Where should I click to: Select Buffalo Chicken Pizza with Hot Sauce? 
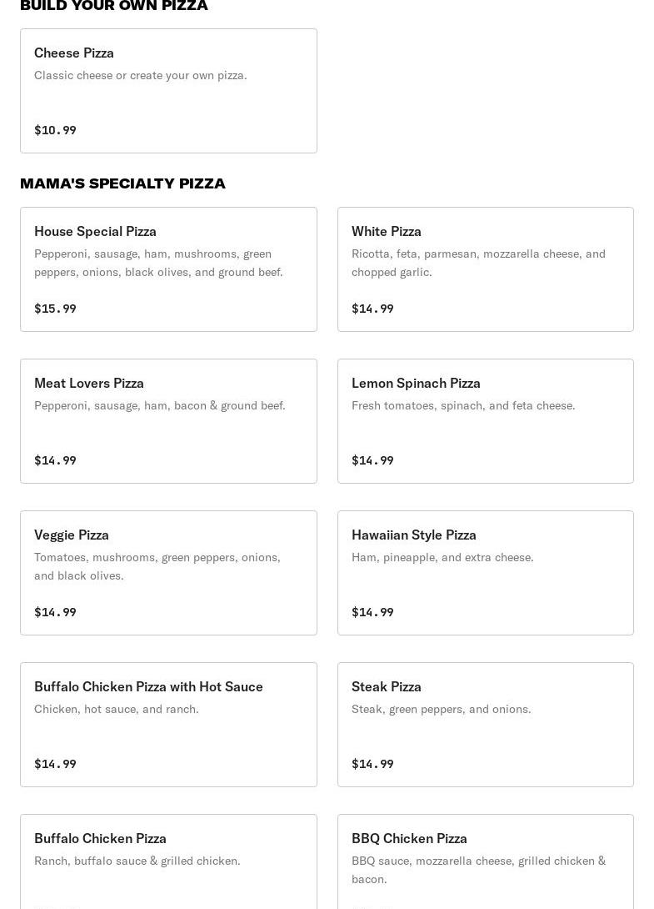(x=168, y=725)
